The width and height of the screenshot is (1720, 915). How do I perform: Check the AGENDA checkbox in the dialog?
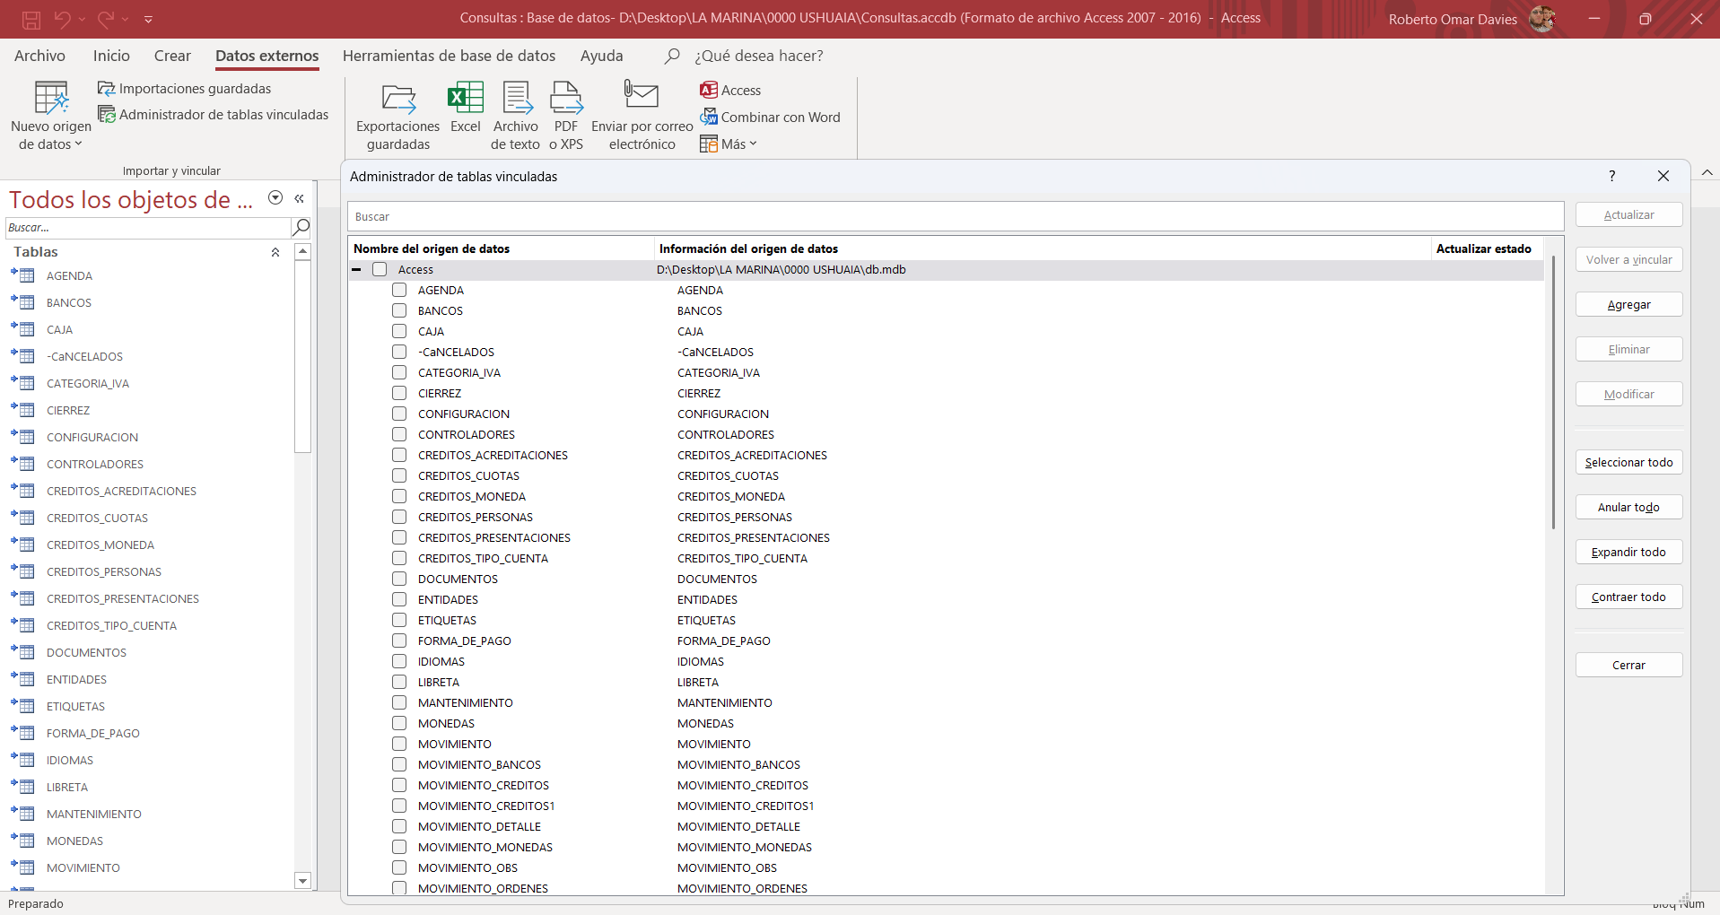[399, 290]
